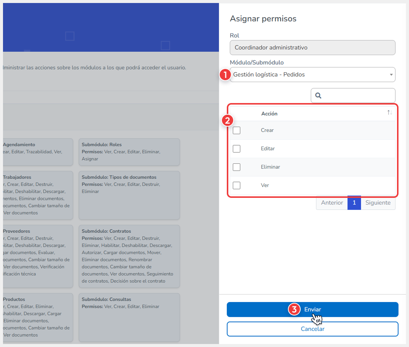Click the sort arrows in Acción header
This screenshot has height=347, width=409.
point(390,113)
